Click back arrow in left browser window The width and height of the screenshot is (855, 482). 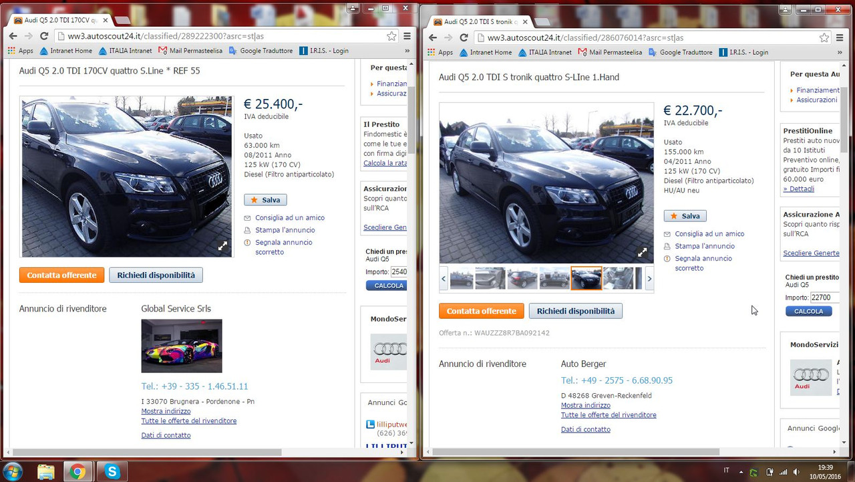tap(13, 36)
